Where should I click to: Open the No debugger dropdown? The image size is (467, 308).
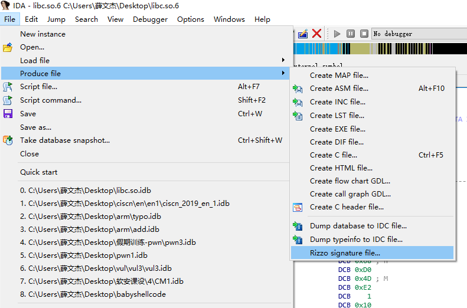[x=419, y=34]
